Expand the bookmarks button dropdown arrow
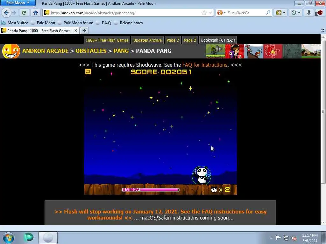The height and width of the screenshot is (244, 326). pyautogui.click(x=284, y=13)
